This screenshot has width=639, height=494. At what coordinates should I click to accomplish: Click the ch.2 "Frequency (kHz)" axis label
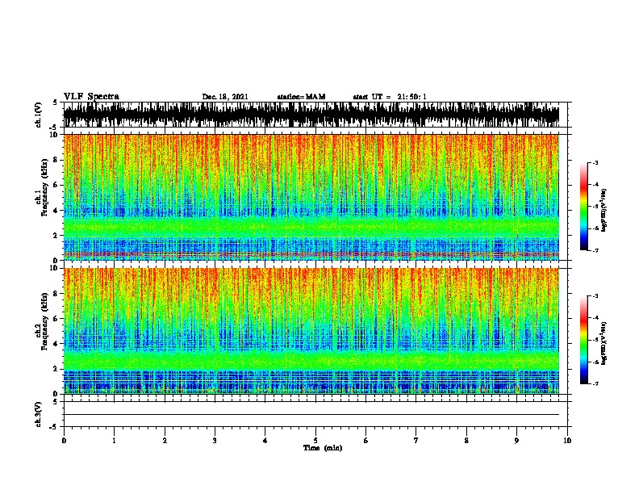pyautogui.click(x=44, y=321)
